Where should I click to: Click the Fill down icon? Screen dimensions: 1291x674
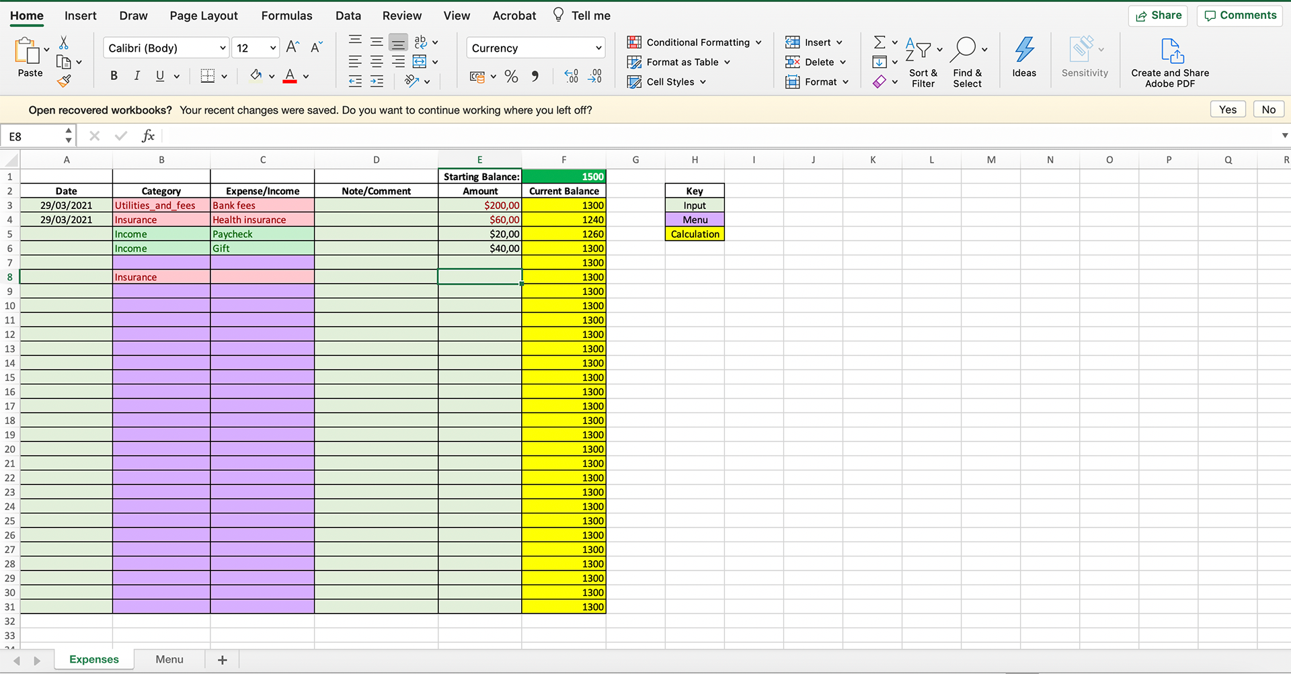pos(879,62)
